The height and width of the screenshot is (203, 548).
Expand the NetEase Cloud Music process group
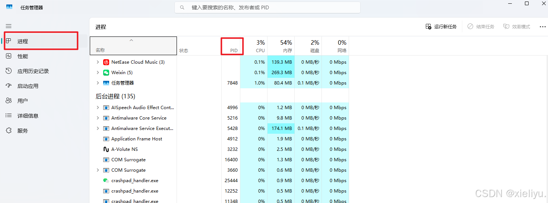pyautogui.click(x=98, y=62)
